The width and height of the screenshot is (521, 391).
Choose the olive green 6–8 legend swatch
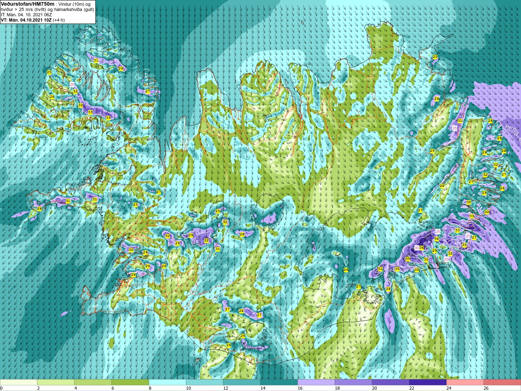pyautogui.click(x=130, y=382)
